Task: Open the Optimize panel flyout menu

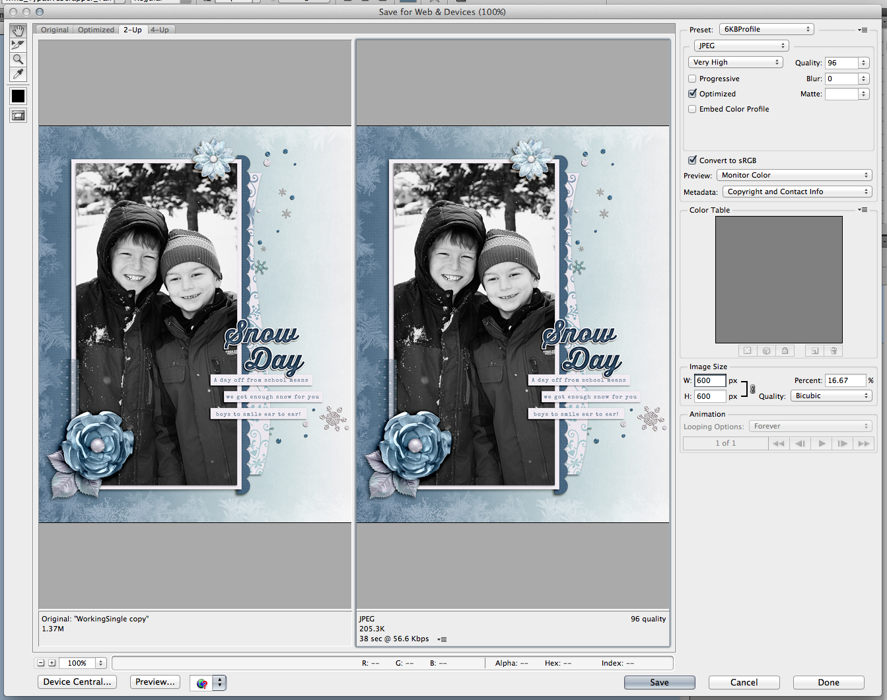Action: 863,30
